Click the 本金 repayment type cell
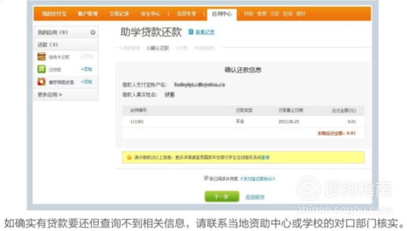 240,121
